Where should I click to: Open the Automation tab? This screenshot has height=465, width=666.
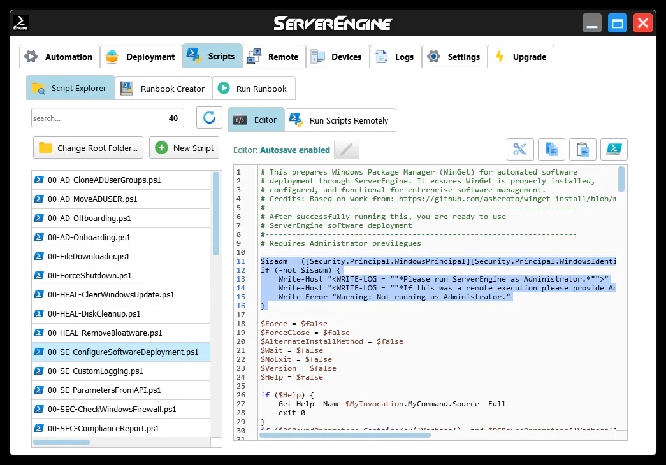coord(59,57)
